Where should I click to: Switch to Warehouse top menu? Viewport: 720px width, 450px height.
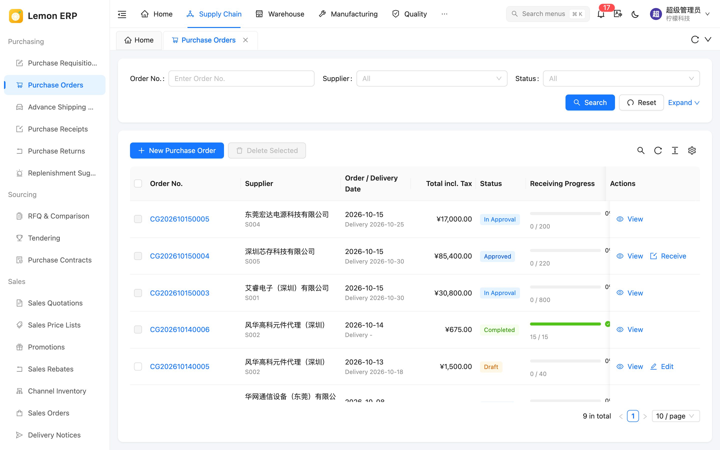280,14
